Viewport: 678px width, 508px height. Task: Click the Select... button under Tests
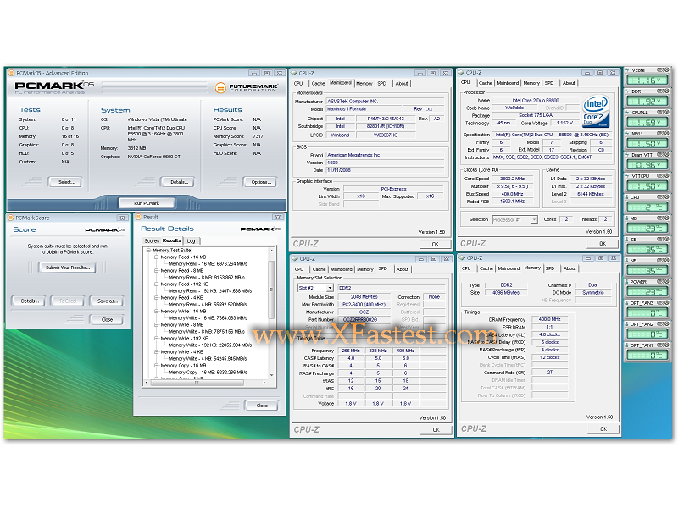pyautogui.click(x=67, y=182)
